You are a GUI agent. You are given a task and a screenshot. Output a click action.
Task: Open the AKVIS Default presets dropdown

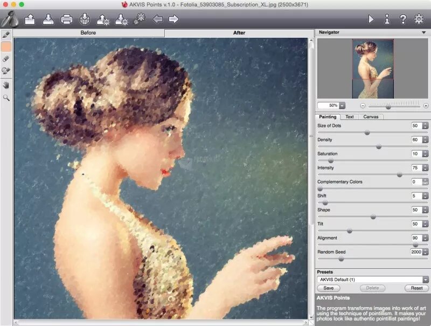click(373, 280)
